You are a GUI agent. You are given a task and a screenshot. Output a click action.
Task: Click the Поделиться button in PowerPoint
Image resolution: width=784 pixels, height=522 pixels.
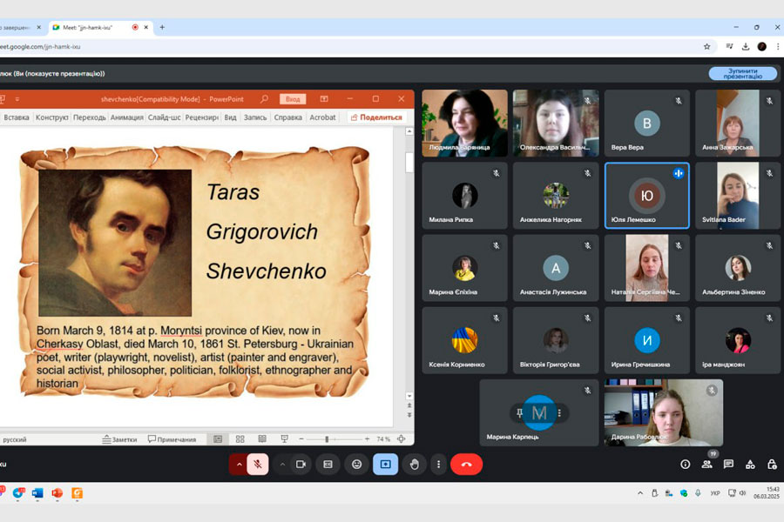click(376, 117)
